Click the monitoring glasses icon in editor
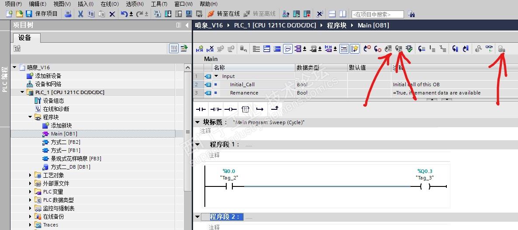 (x=489, y=49)
